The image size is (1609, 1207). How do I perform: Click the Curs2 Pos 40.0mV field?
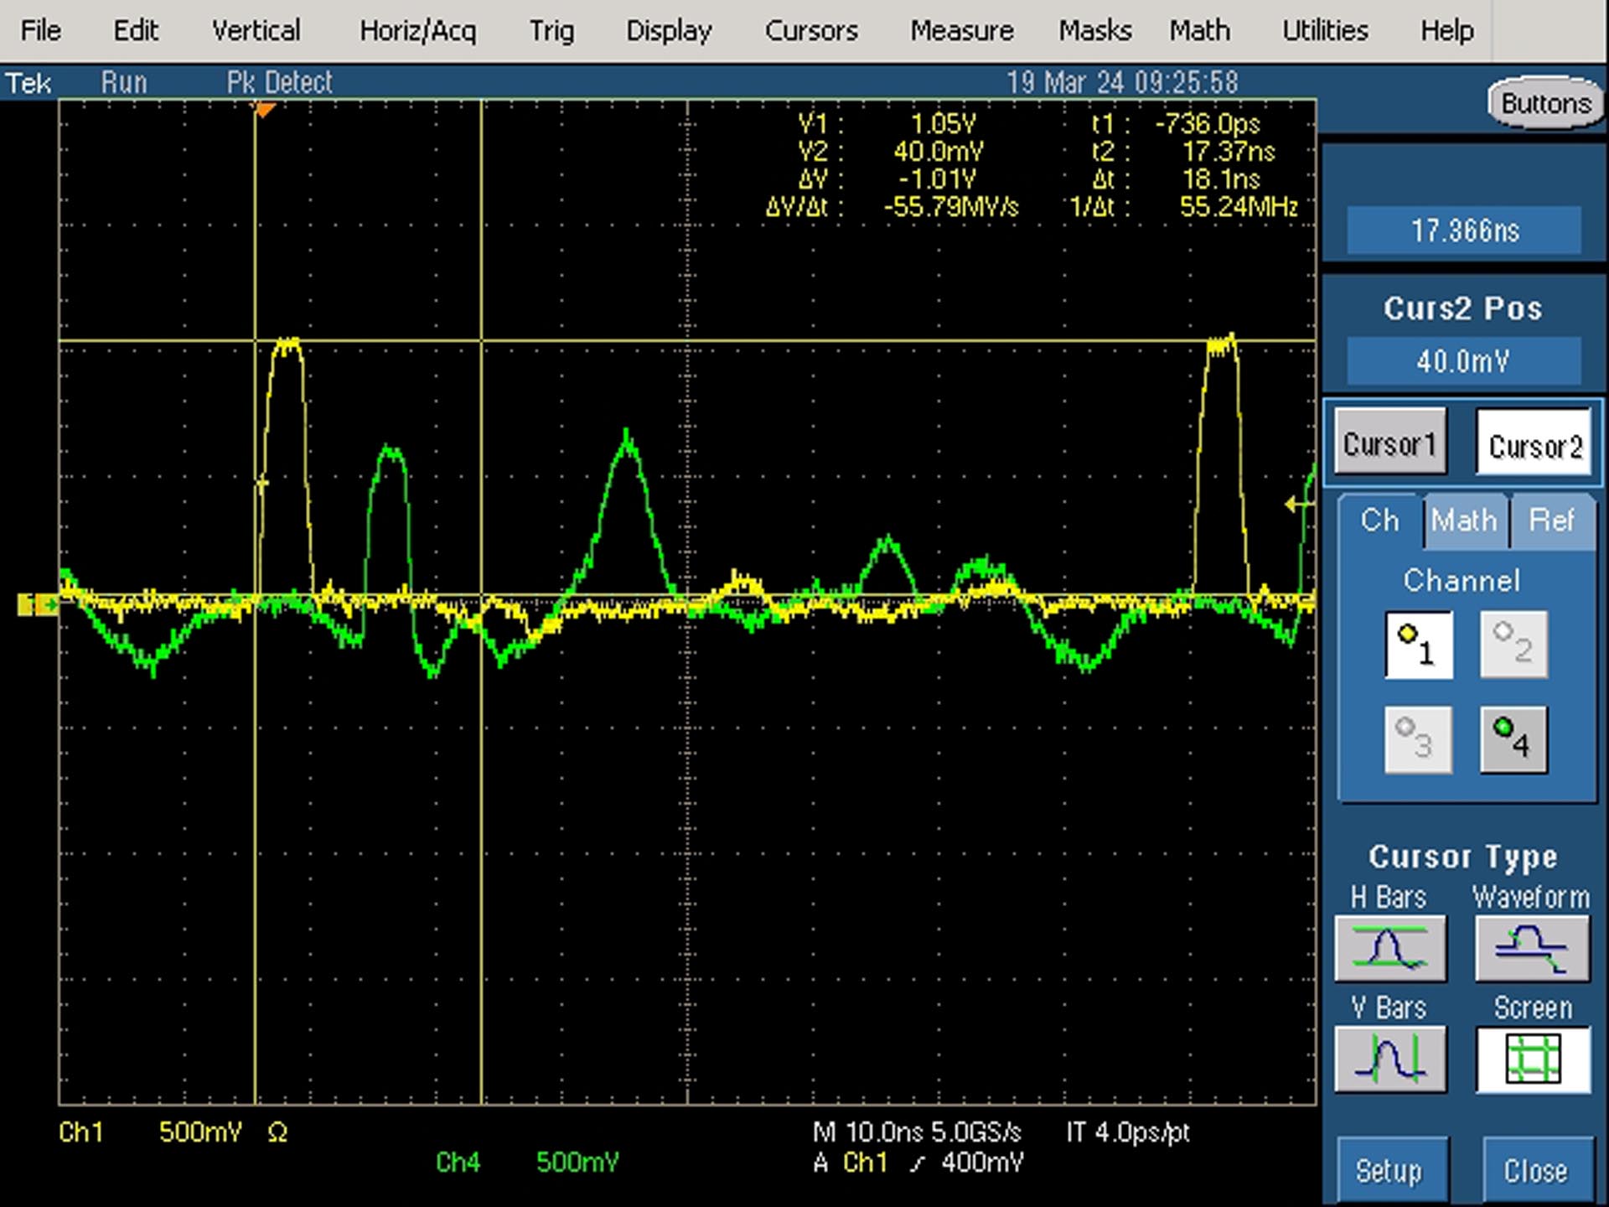(1463, 361)
